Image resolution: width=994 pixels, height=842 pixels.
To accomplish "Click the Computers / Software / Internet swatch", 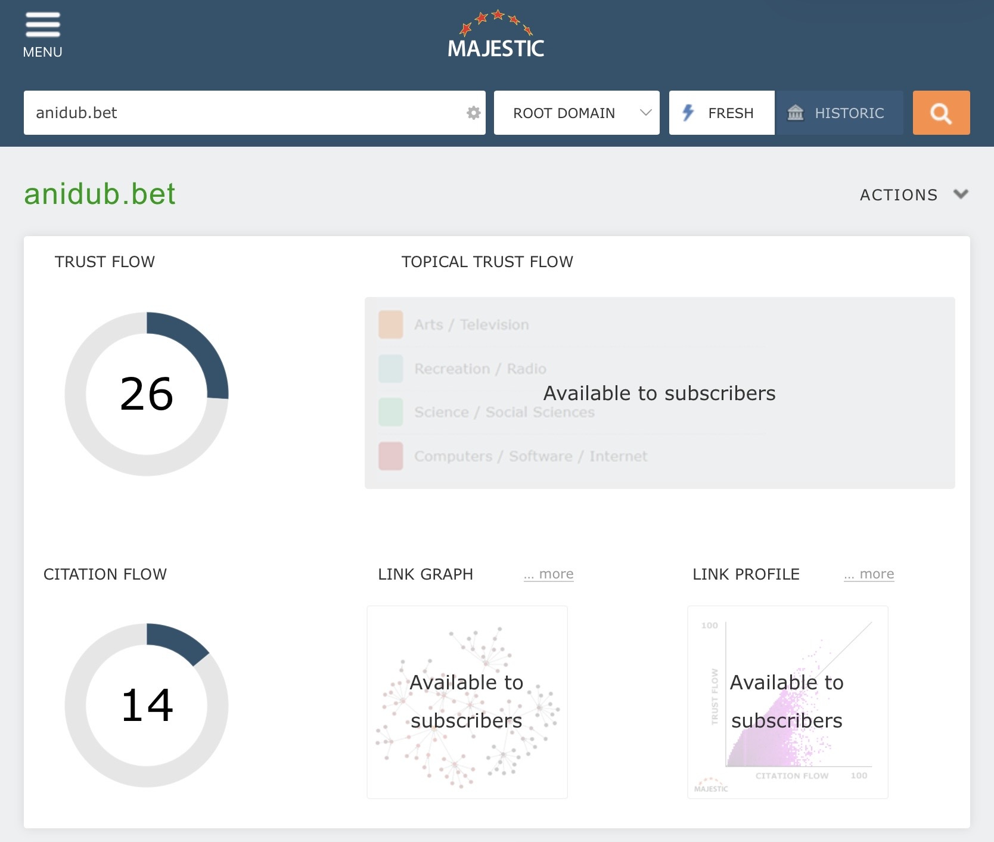I will (391, 456).
